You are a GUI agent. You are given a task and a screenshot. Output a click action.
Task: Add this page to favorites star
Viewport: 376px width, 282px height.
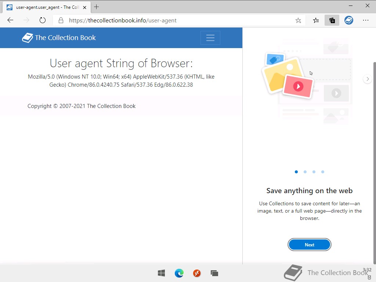pyautogui.click(x=298, y=21)
